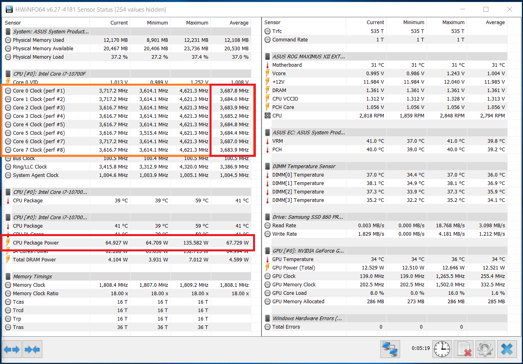Select the Memory Clock row
Image resolution: width=523 pixels, height=364 pixels.
(x=127, y=285)
